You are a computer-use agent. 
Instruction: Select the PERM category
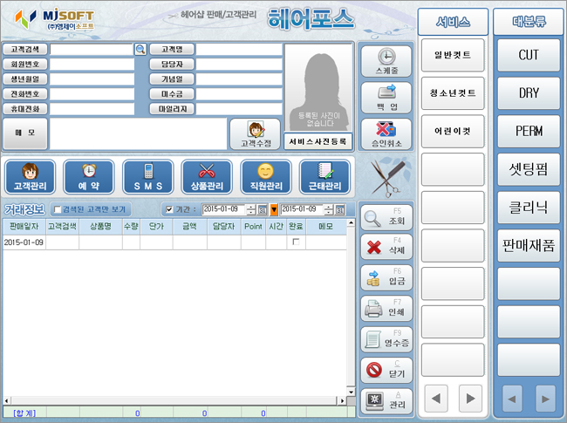(529, 131)
